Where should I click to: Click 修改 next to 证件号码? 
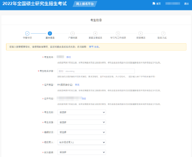[x=84, y=98]
